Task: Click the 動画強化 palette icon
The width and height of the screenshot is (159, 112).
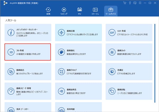Action: click(x=61, y=52)
